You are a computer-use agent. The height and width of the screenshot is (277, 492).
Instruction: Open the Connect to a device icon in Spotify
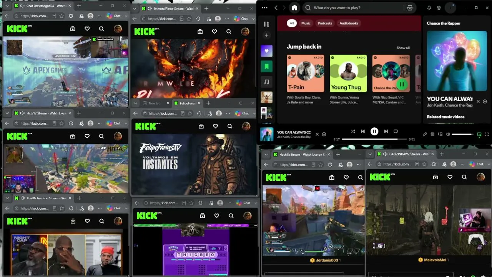440,134
